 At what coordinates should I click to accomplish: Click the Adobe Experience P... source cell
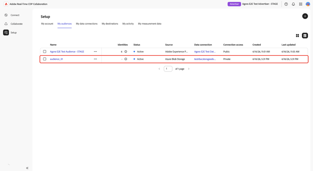pos(177,51)
